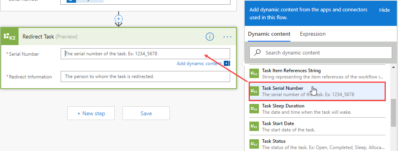Viewport: 398px width, 151px height.
Task: Click K2 icon next to Task Status
Action: click(254, 144)
